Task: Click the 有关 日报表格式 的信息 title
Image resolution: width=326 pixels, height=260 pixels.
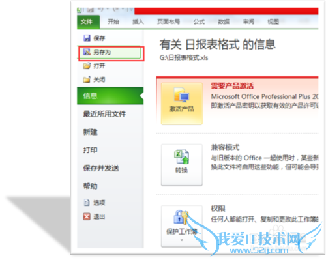Action: (x=218, y=44)
